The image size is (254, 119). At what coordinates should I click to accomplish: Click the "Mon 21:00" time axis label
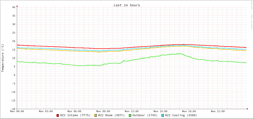click(x=218, y=111)
